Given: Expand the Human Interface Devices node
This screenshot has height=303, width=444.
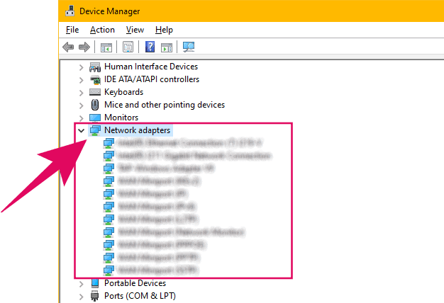Looking at the screenshot, I should [82, 67].
